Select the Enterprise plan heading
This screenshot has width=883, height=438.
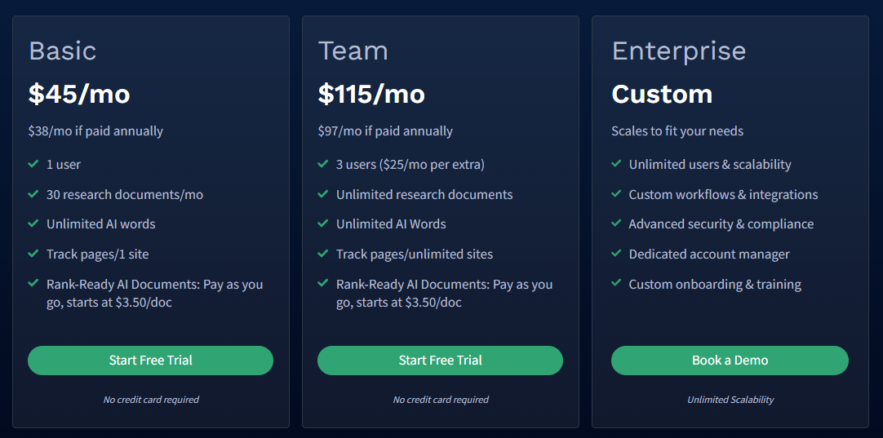pyautogui.click(x=679, y=52)
